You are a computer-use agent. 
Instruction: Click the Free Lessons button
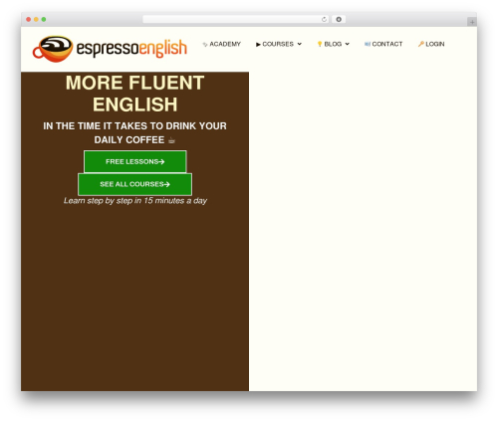click(x=135, y=161)
